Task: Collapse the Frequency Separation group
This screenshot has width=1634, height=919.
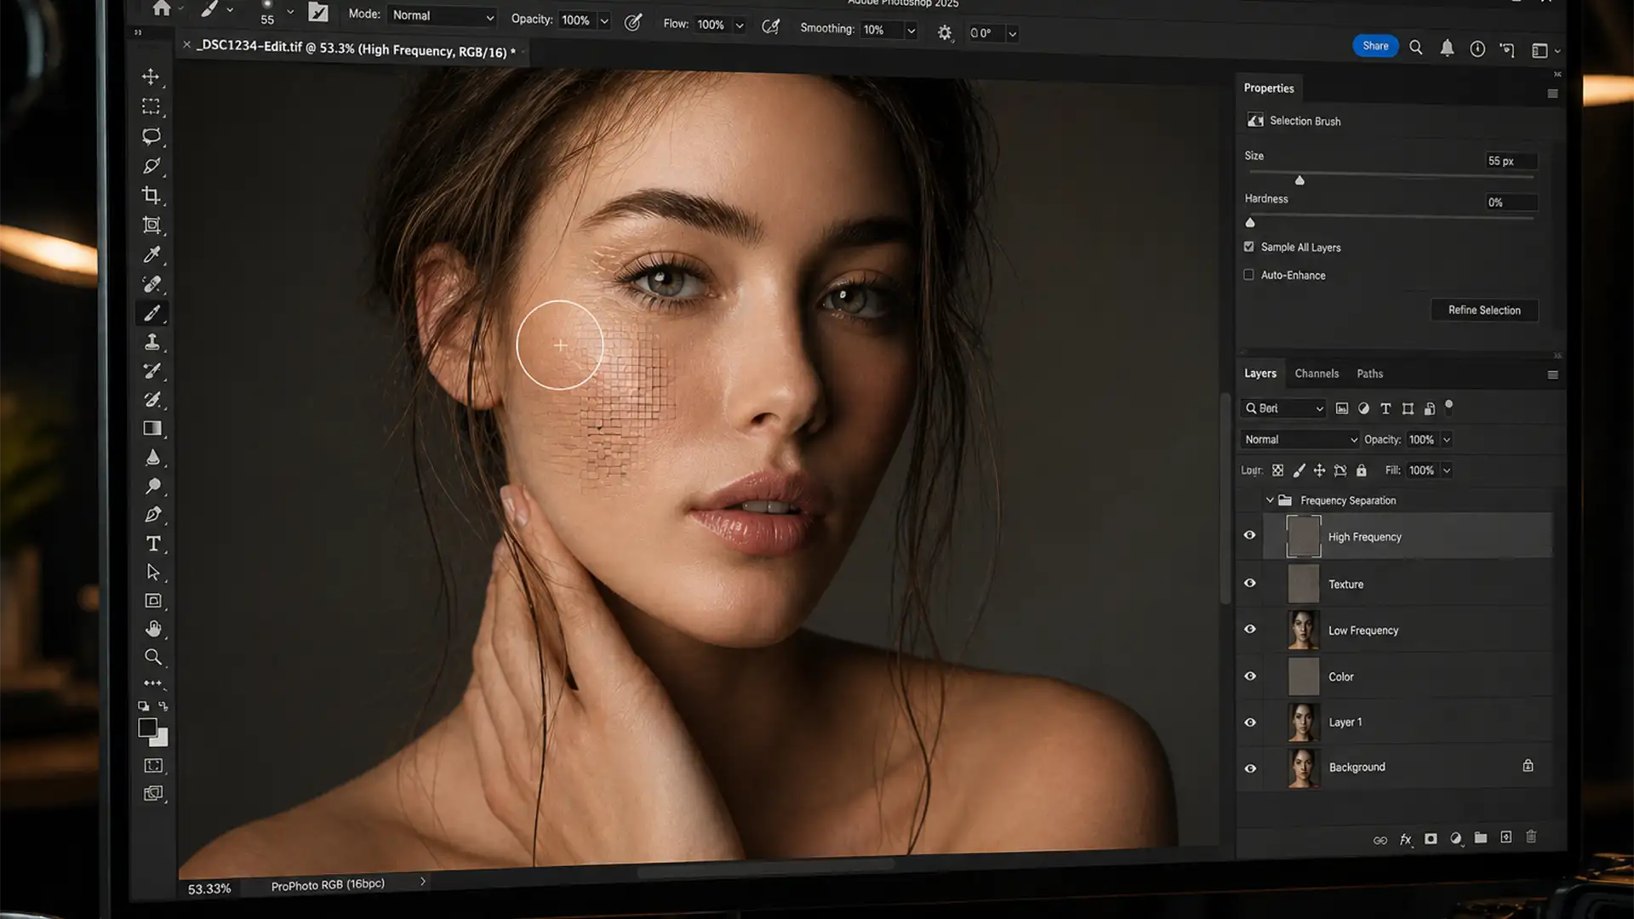Action: [x=1270, y=499]
